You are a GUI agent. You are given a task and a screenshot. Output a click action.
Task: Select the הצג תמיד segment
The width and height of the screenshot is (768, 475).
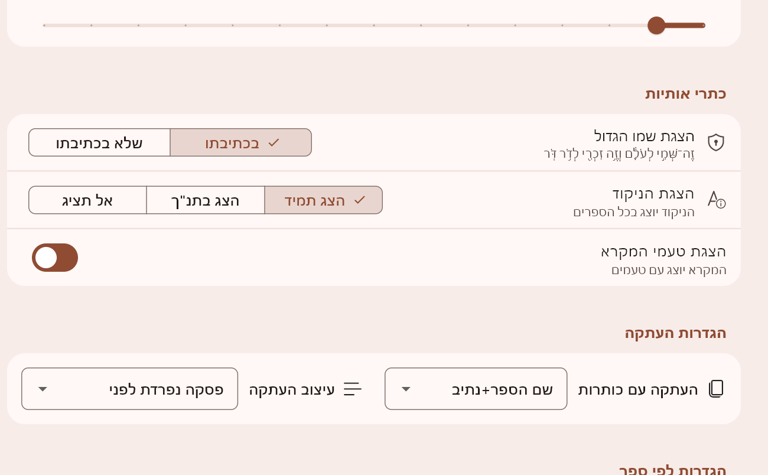tap(323, 200)
